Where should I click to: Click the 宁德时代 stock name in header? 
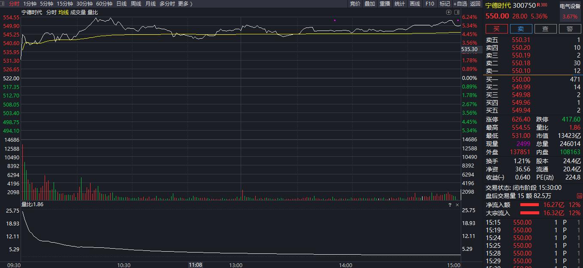click(x=498, y=6)
